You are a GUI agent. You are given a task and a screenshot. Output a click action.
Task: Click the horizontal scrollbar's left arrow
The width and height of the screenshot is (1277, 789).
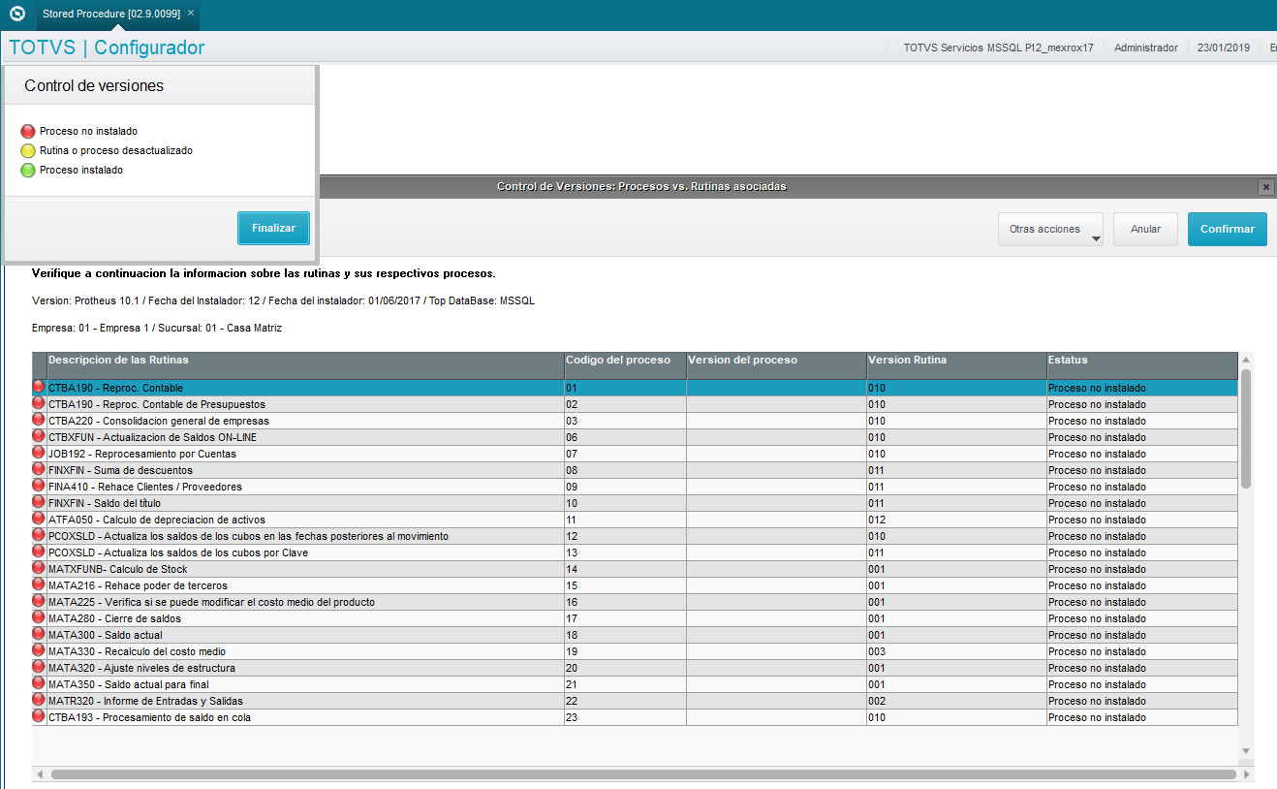[x=40, y=774]
